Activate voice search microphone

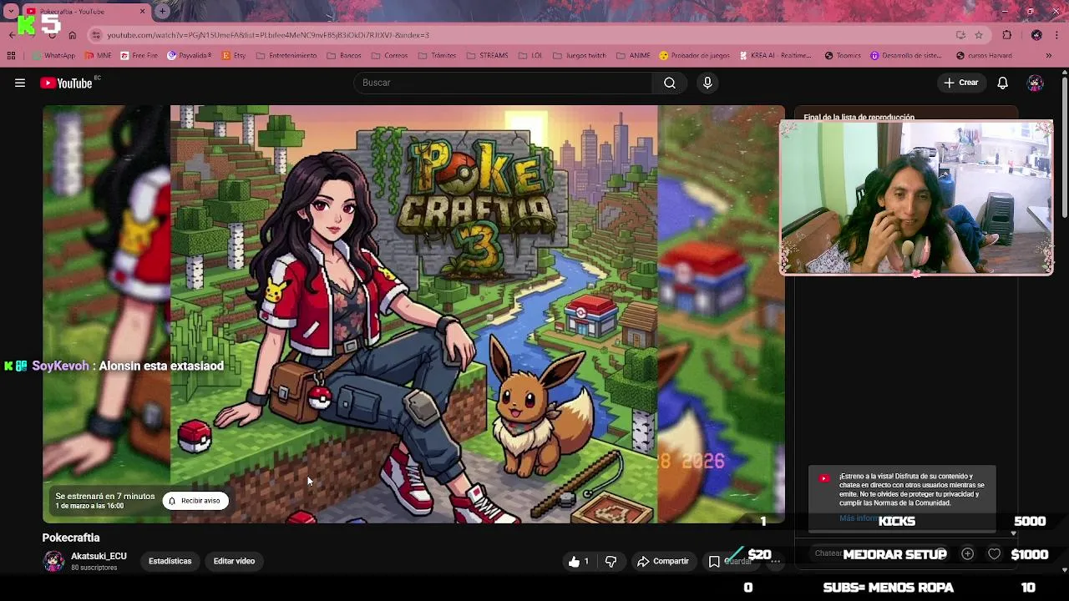coord(707,83)
